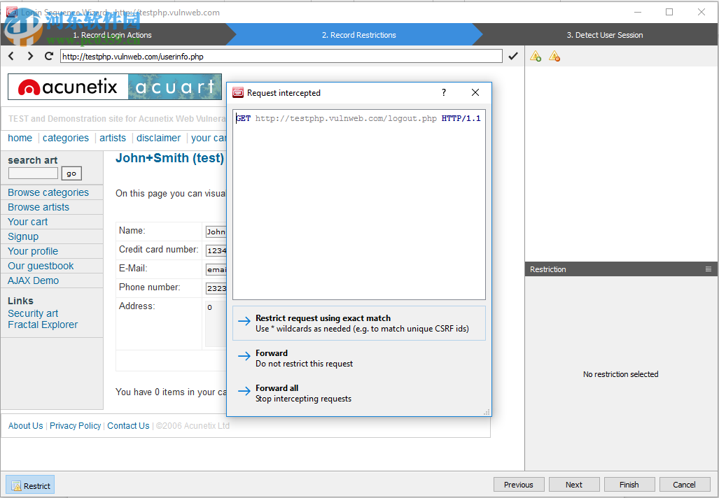This screenshot has width=719, height=498.
Task: Click the help question mark in dialog
Action: (443, 92)
